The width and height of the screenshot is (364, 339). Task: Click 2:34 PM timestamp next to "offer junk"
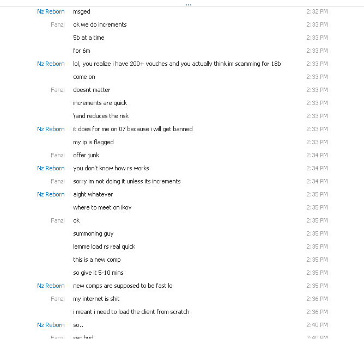tap(317, 155)
